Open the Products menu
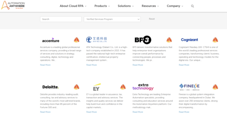The height and width of the screenshot is (120, 227). pyautogui.click(x=102, y=6)
